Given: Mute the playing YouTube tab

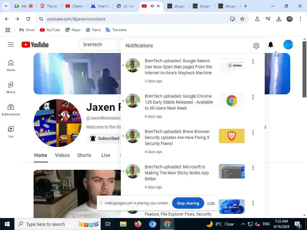Looking at the screenshot, I should [x=152, y=6].
